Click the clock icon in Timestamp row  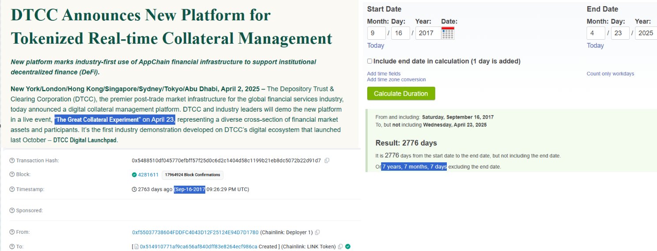click(x=134, y=190)
